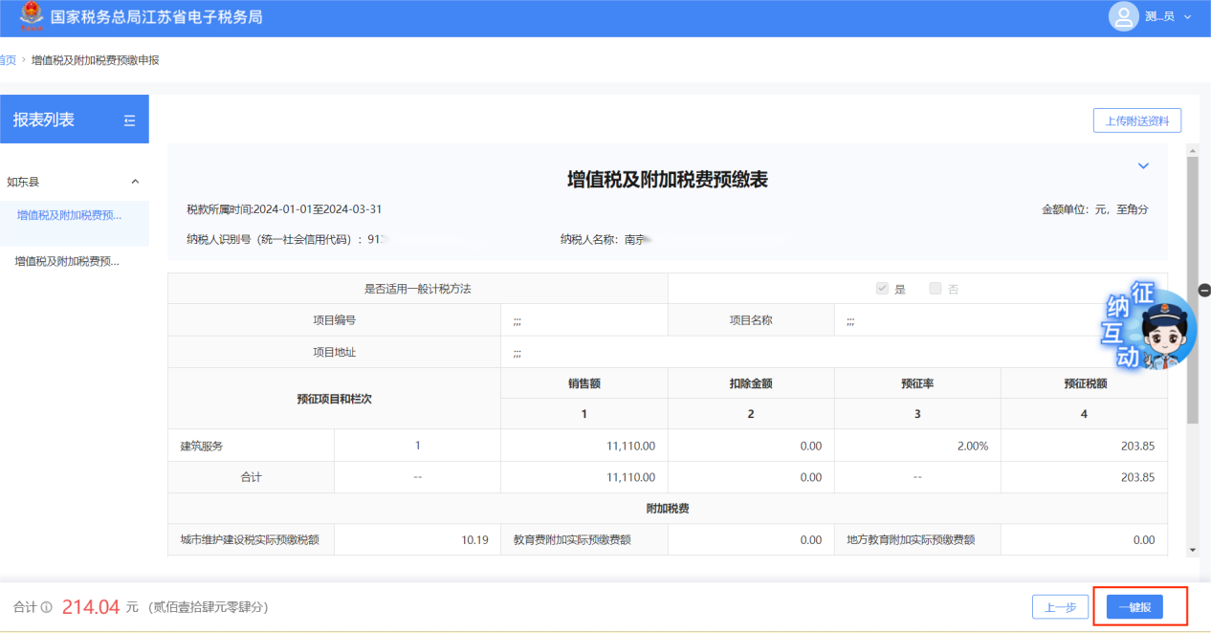This screenshot has width=1211, height=633.
Task: Click the black minus circle icon
Action: (x=1203, y=290)
